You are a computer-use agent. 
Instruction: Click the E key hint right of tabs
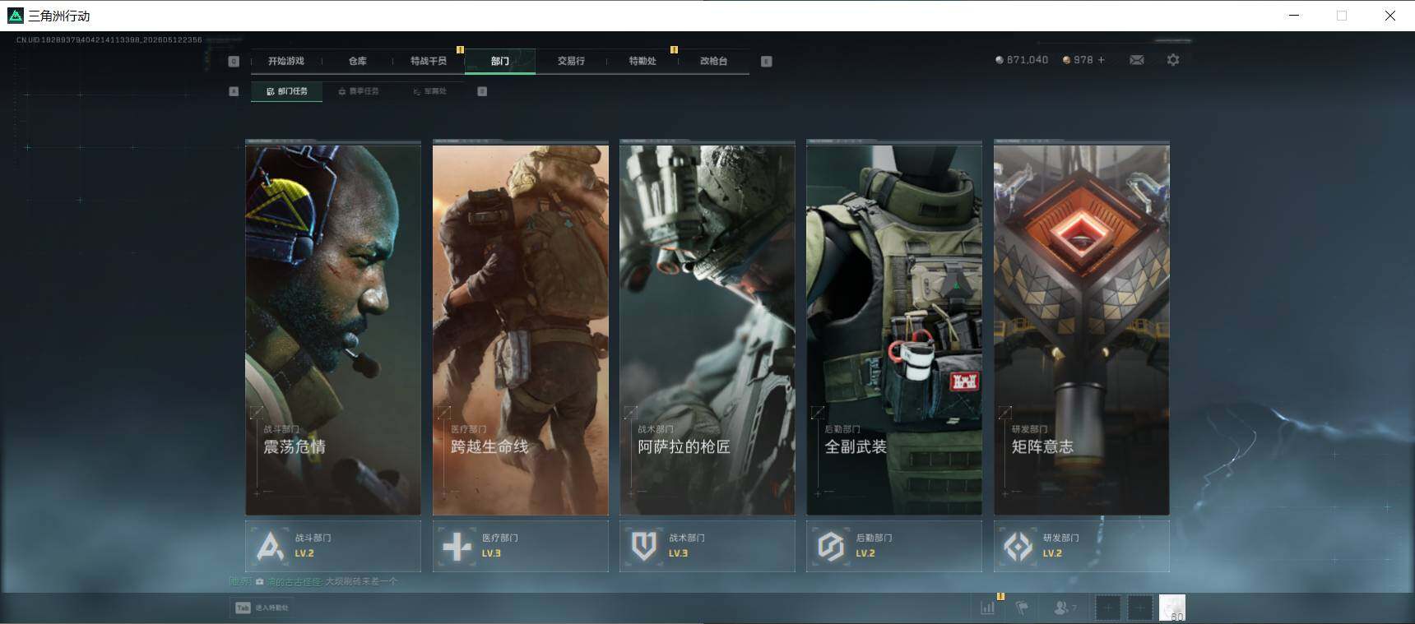tap(767, 61)
